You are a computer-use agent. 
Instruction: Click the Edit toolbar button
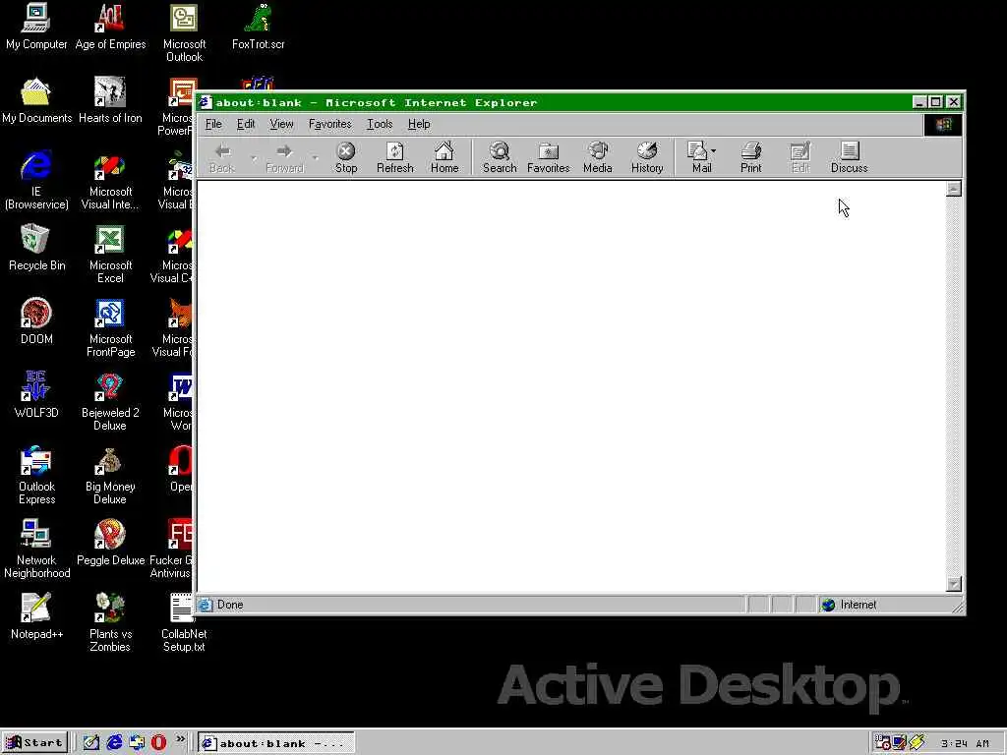click(800, 158)
